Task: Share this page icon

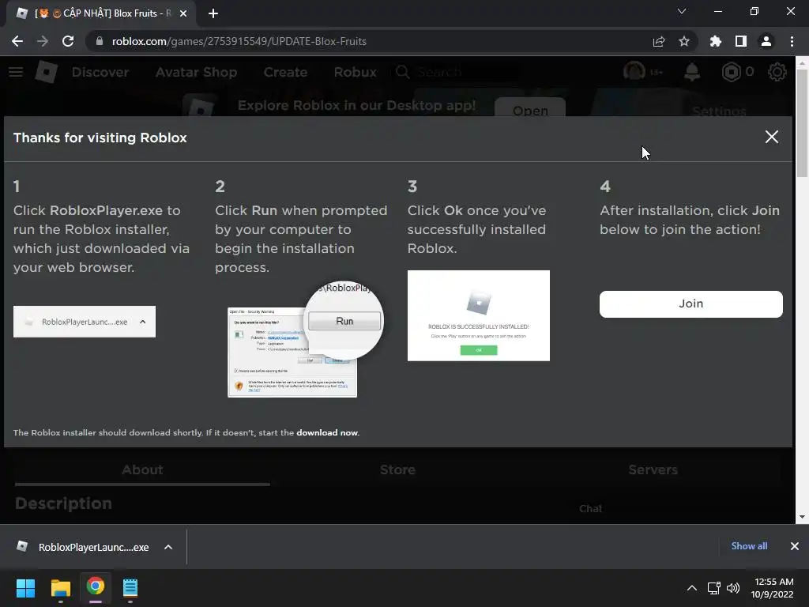Action: pyautogui.click(x=659, y=41)
